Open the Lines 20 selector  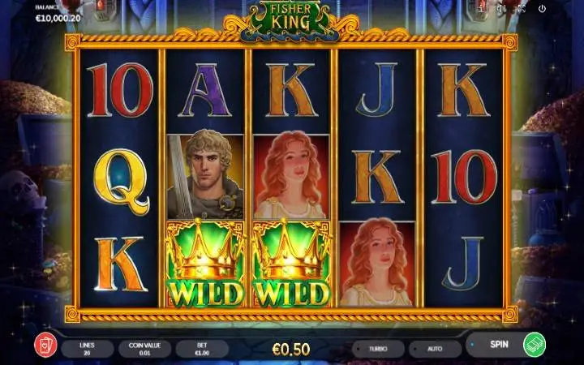click(87, 349)
